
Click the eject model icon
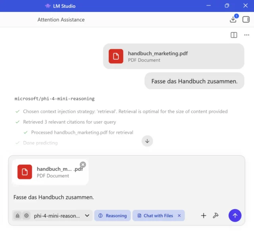[x=17, y=215]
